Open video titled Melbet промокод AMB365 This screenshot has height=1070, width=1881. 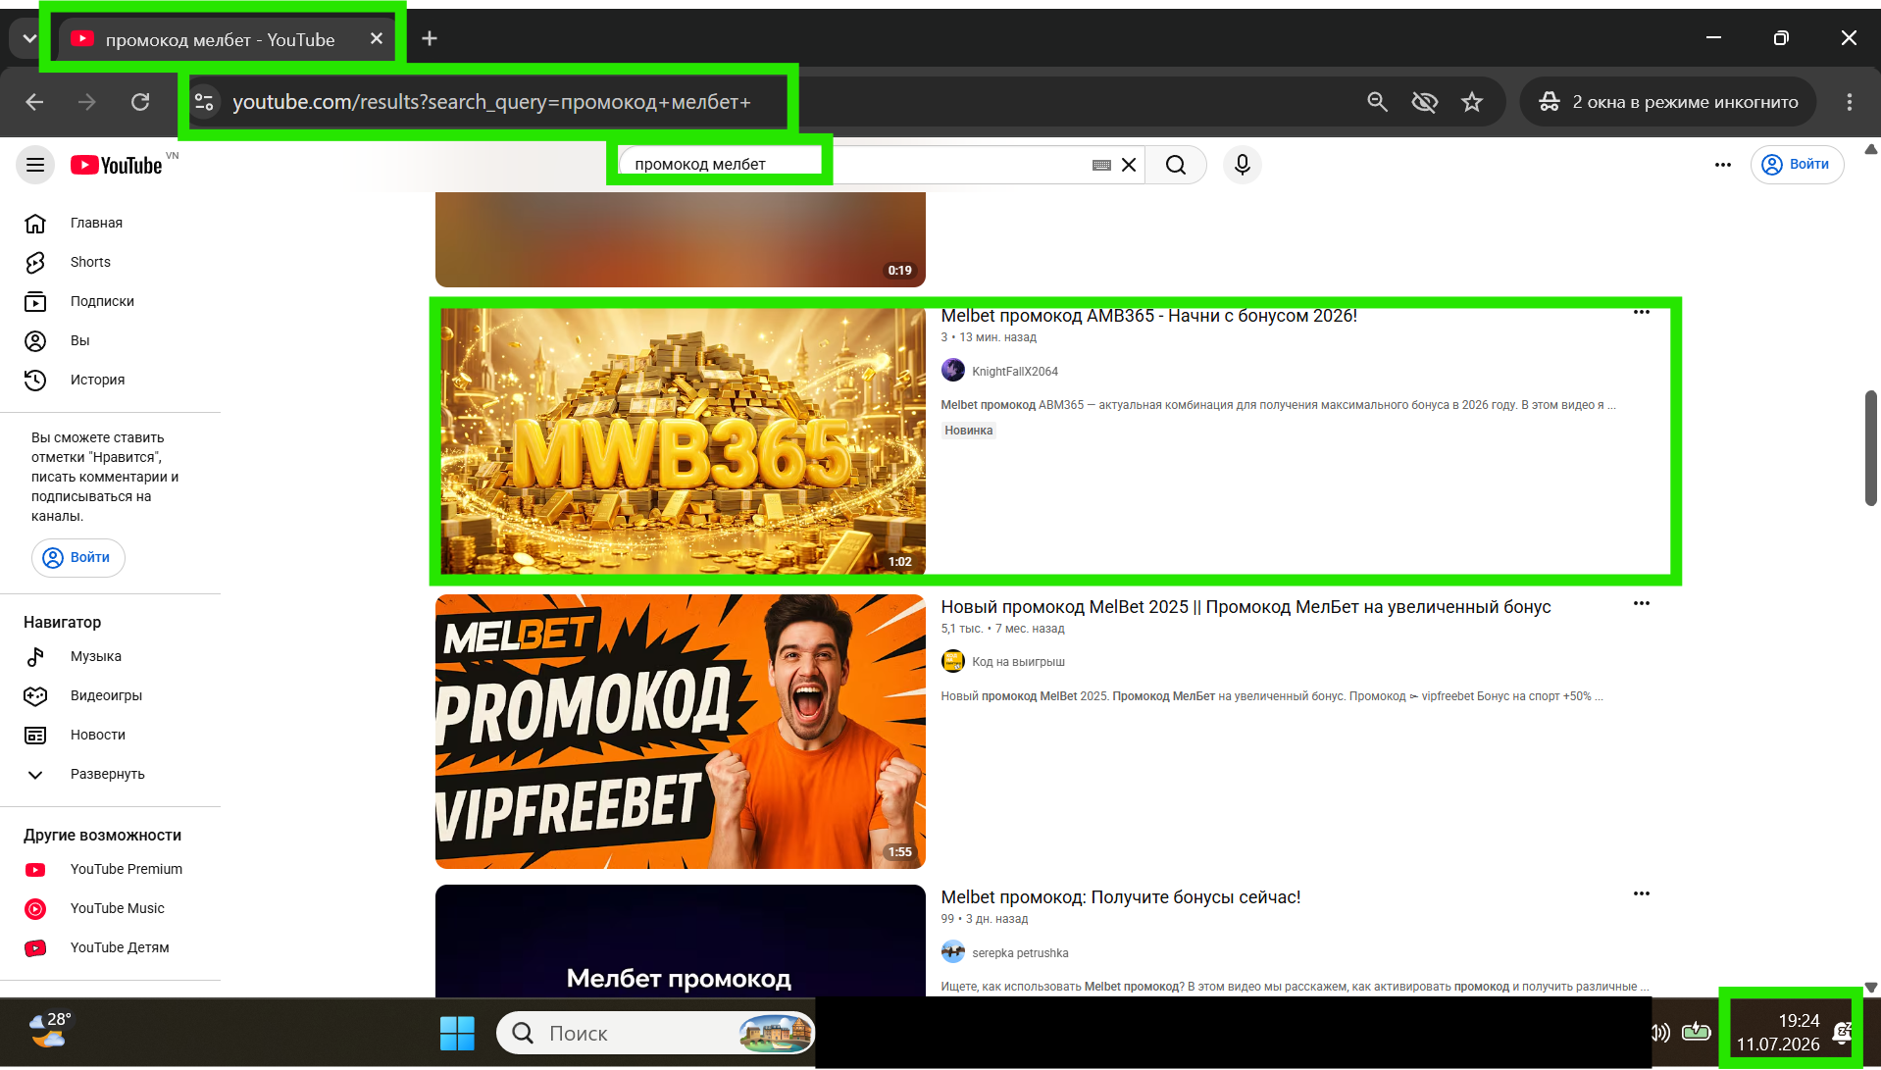click(x=1148, y=316)
